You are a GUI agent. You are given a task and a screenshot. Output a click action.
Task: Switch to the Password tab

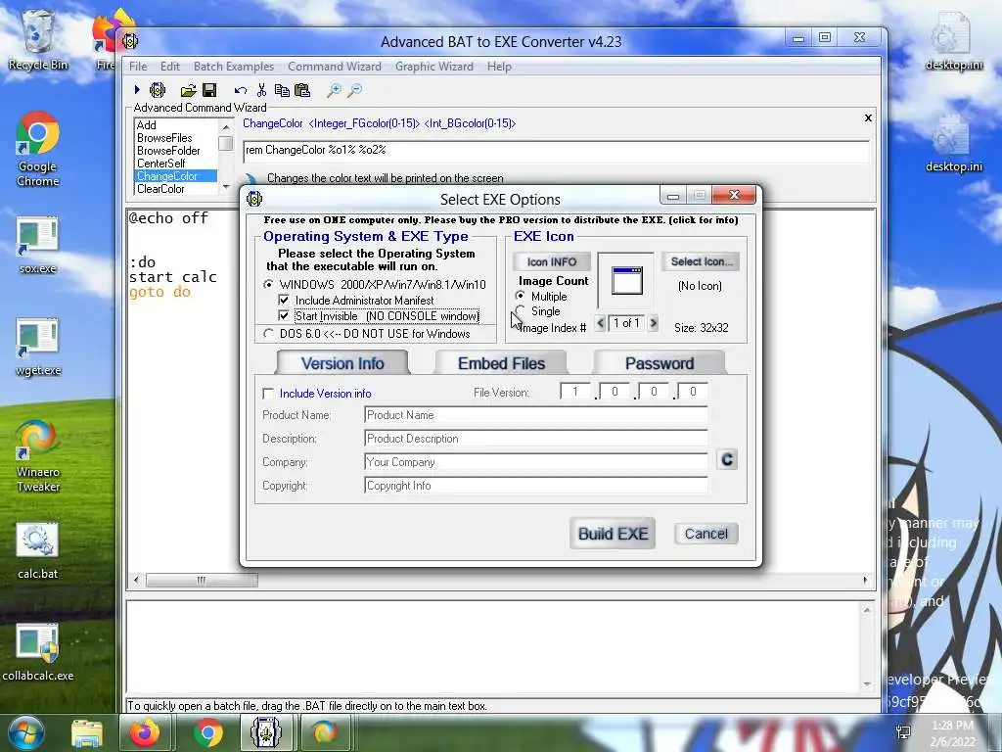[660, 363]
